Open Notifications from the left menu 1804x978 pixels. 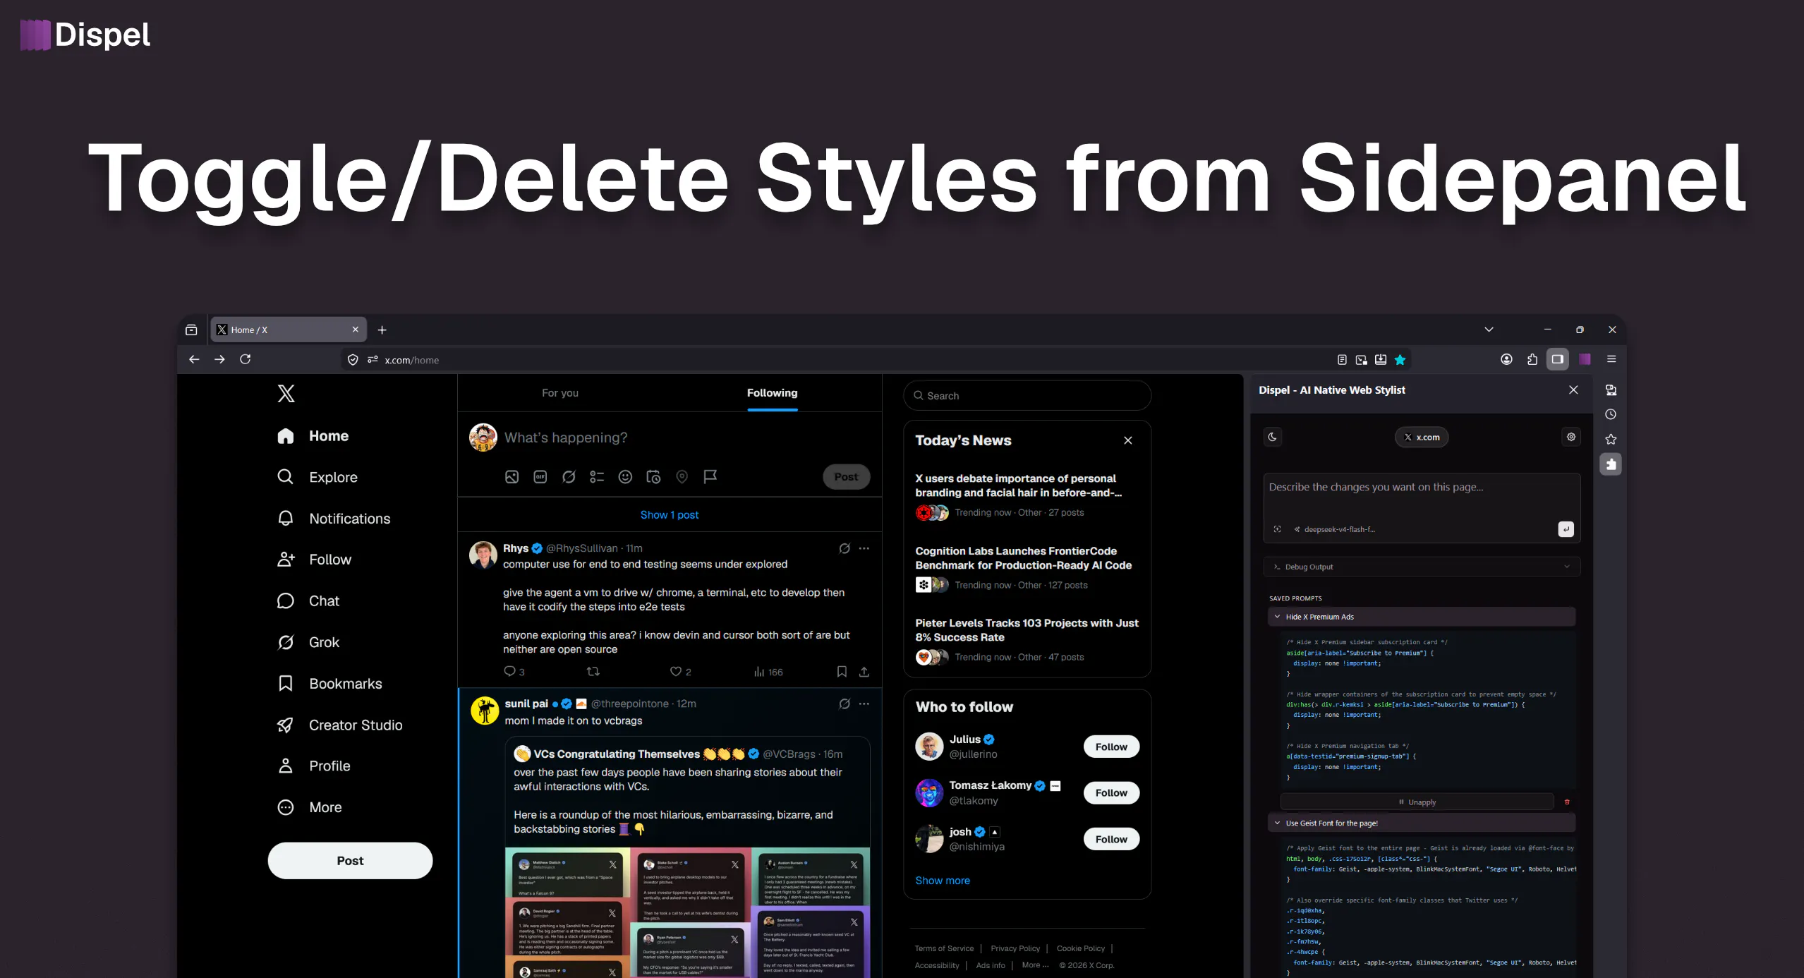click(334, 519)
